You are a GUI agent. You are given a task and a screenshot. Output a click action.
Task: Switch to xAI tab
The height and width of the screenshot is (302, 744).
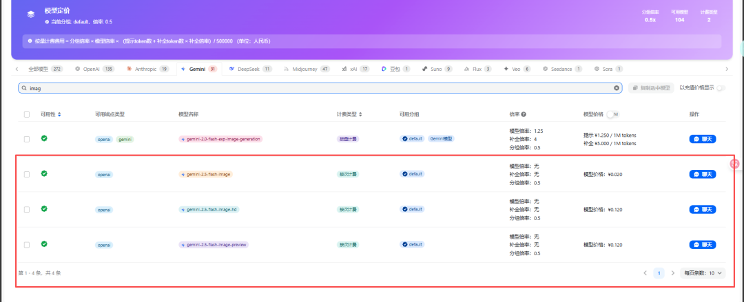pos(356,69)
